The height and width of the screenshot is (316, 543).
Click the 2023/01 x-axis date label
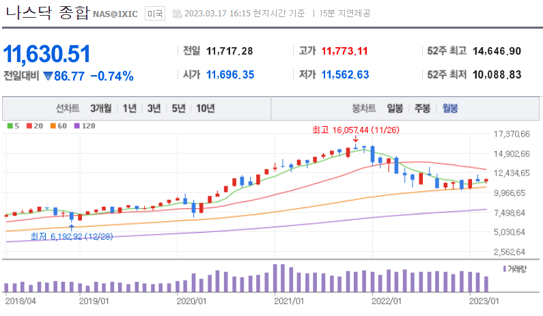tap(484, 301)
